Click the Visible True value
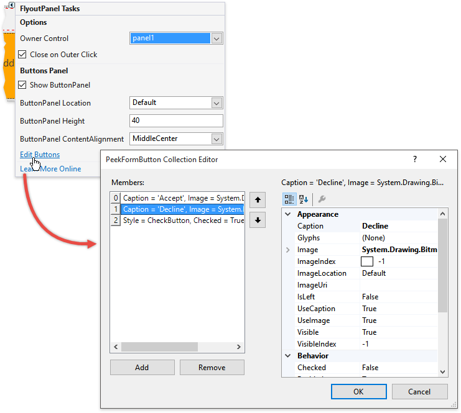Viewport: 461px width, 413px height. tap(370, 332)
